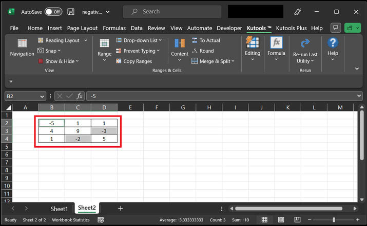Switch to the Kutools Plus tab

[x=291, y=28]
